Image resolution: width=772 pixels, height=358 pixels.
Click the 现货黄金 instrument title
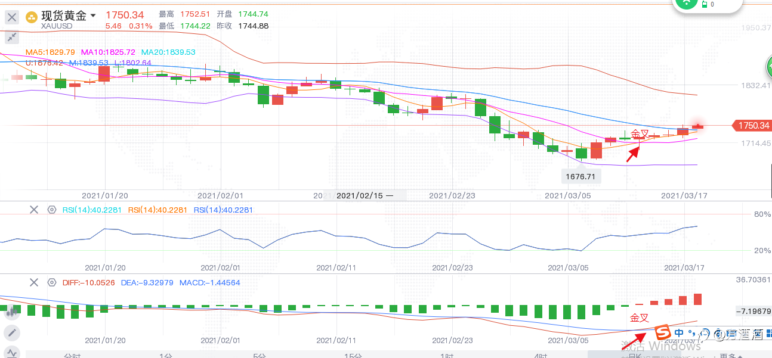[x=64, y=15]
